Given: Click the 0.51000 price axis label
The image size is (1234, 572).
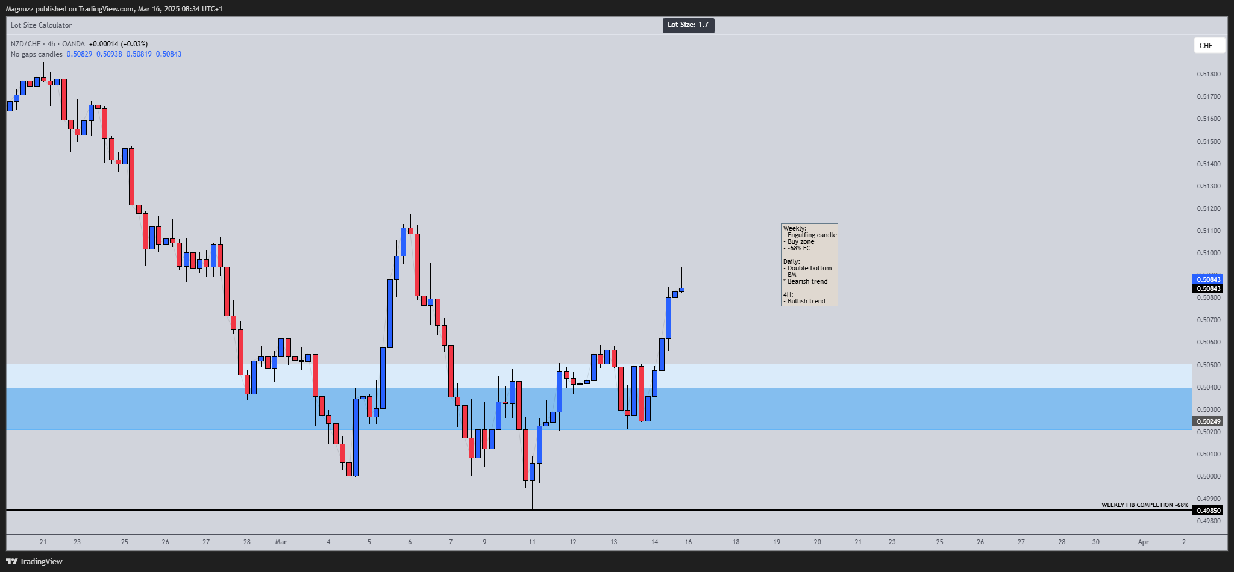Looking at the screenshot, I should point(1209,253).
